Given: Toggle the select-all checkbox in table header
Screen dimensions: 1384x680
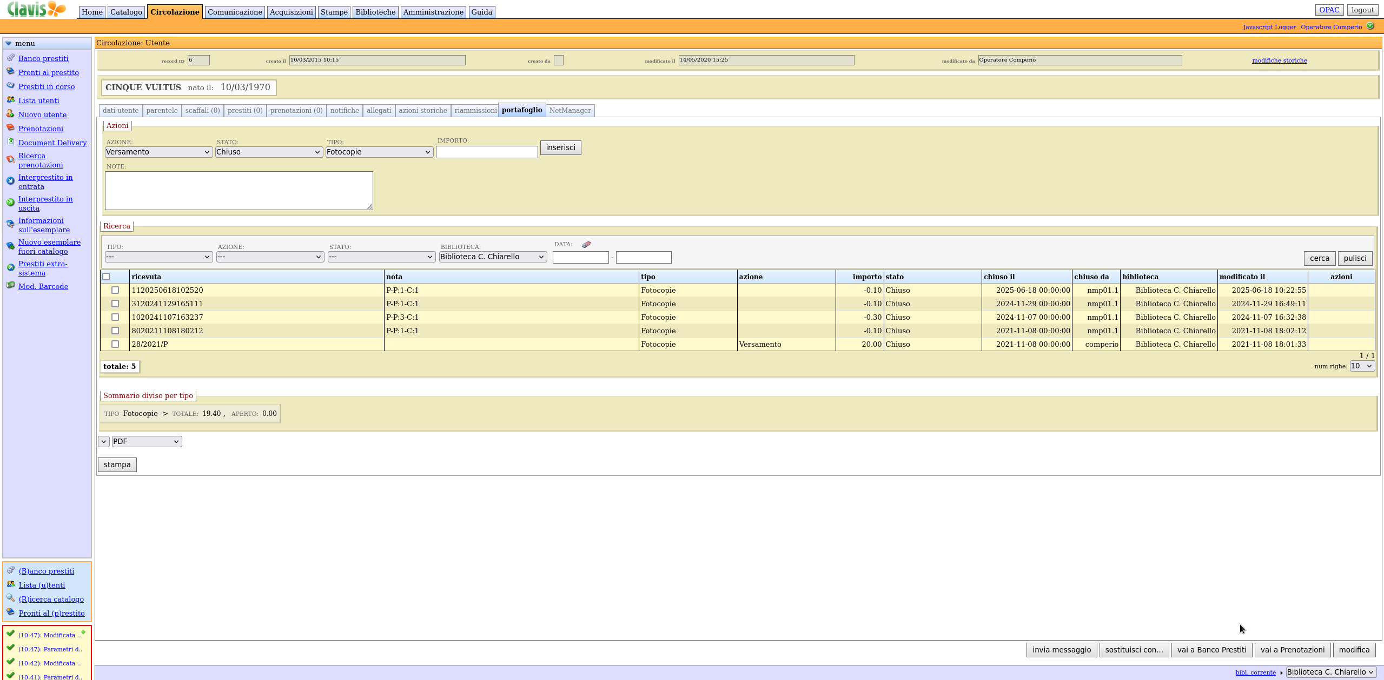Looking at the screenshot, I should click(x=107, y=277).
